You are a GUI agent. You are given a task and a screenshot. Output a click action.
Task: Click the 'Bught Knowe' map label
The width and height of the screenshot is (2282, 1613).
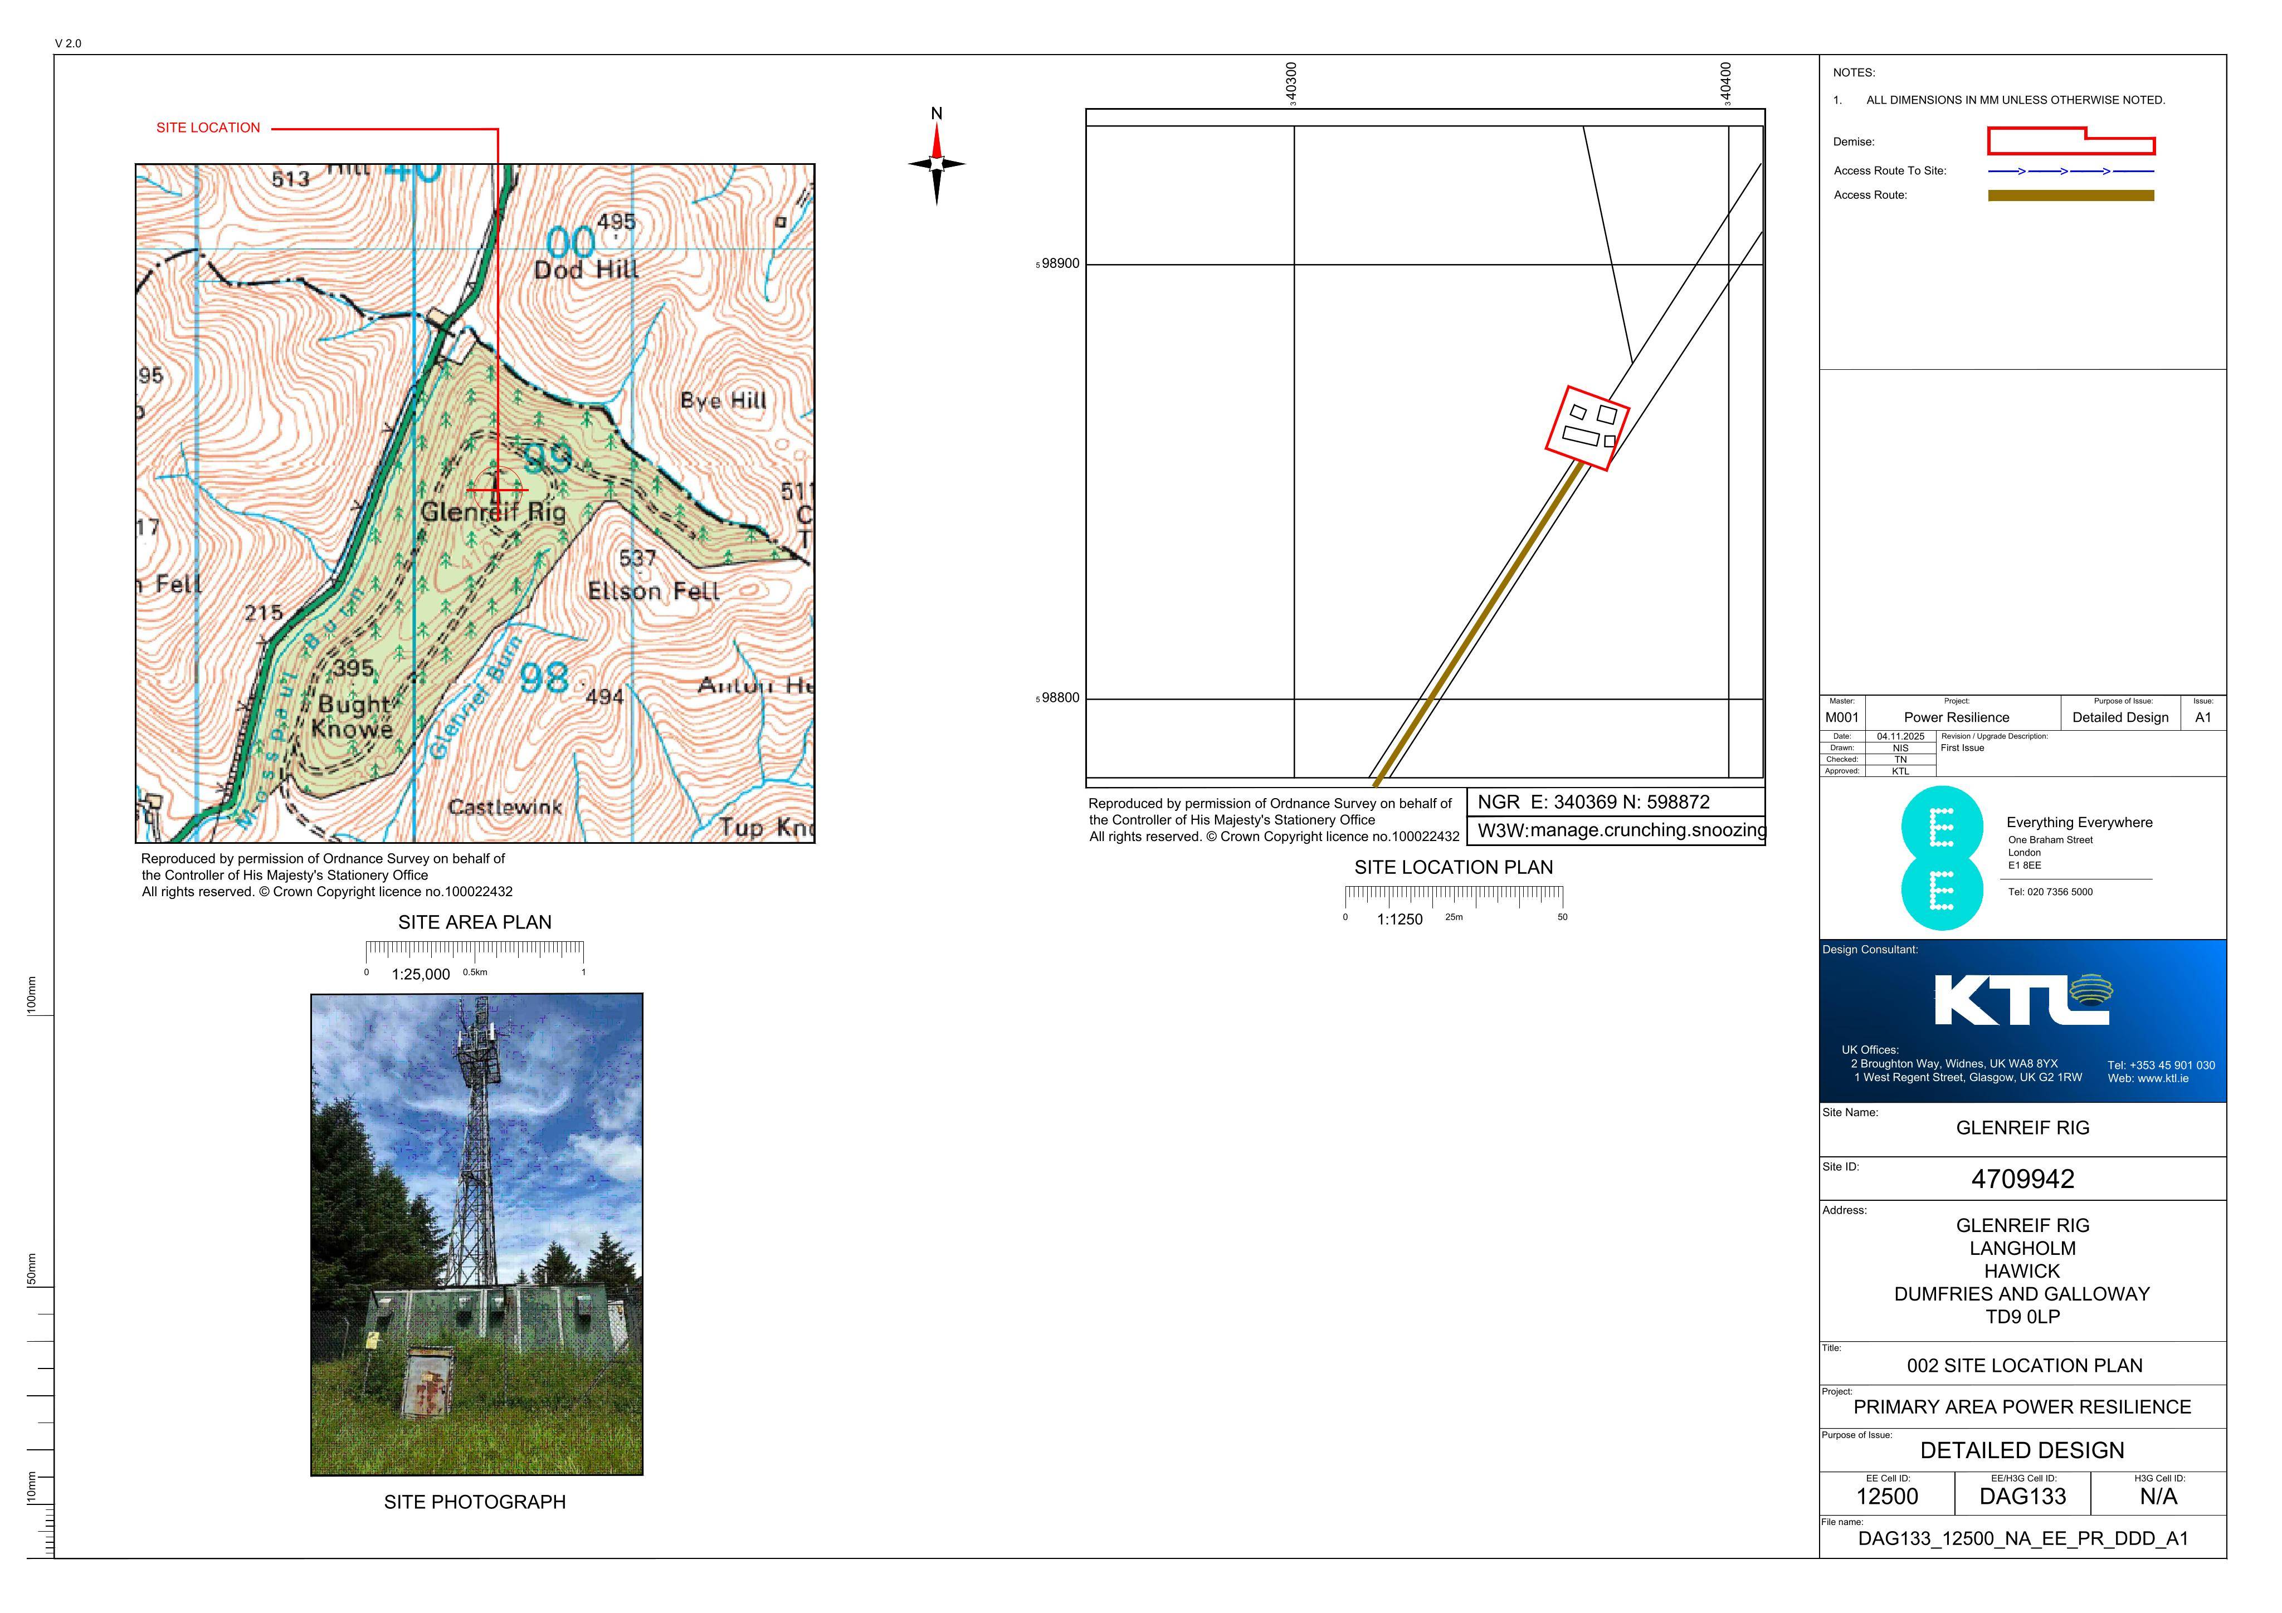(x=354, y=717)
